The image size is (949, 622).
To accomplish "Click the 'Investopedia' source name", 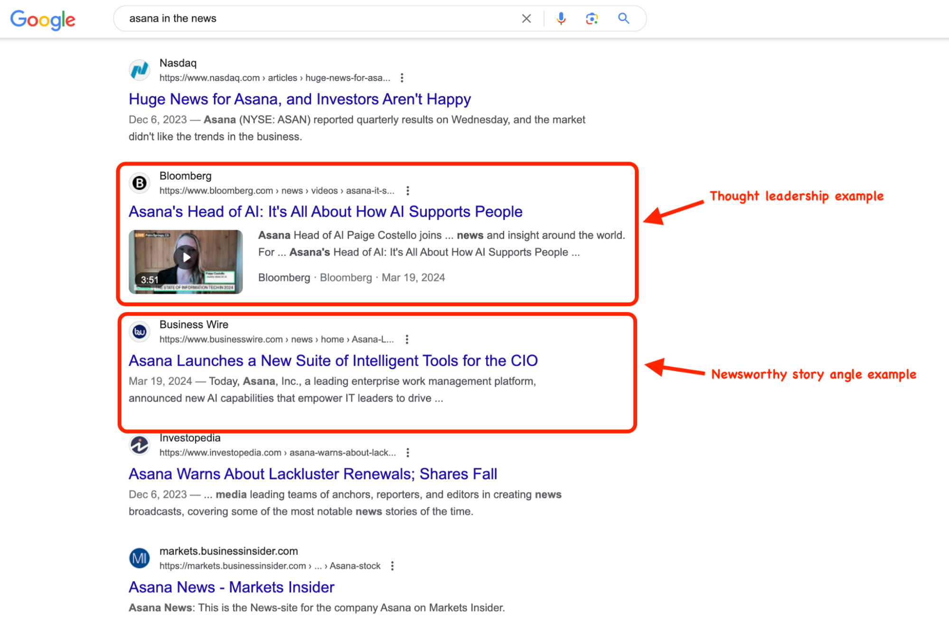I will click(x=190, y=438).
